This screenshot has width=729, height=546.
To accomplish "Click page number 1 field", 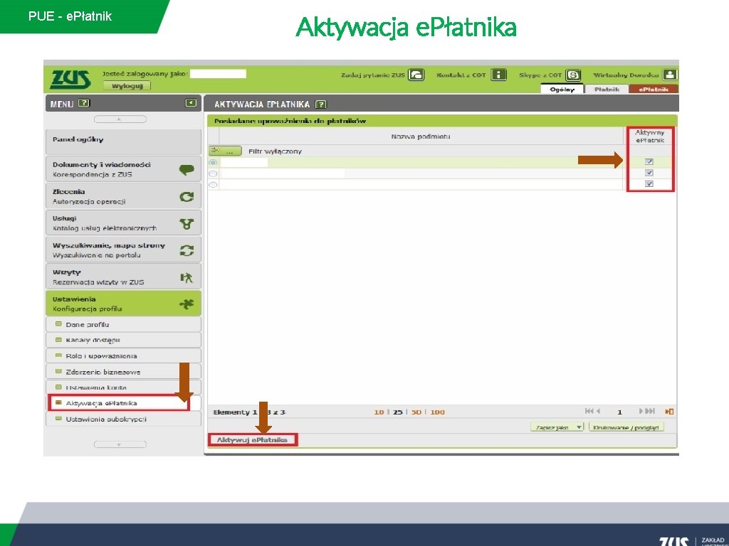I will (x=619, y=412).
